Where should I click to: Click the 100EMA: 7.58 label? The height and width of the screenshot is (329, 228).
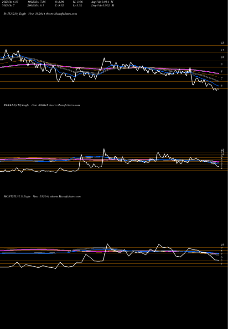coord(36,1)
